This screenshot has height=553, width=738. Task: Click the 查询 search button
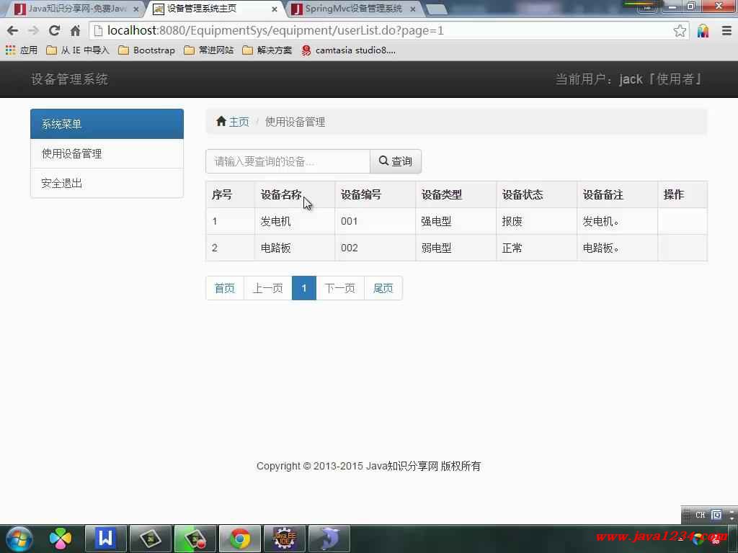tap(396, 161)
